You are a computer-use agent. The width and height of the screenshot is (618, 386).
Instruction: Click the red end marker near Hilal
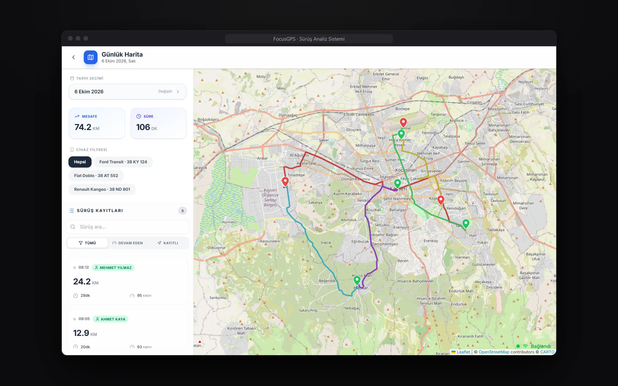403,123
